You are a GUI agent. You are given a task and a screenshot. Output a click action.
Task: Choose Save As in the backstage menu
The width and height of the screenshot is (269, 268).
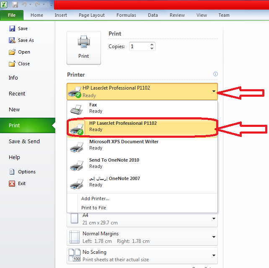tap(21, 40)
